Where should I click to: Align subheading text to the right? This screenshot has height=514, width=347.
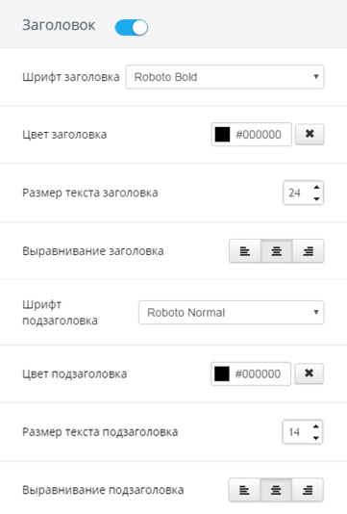(x=308, y=490)
